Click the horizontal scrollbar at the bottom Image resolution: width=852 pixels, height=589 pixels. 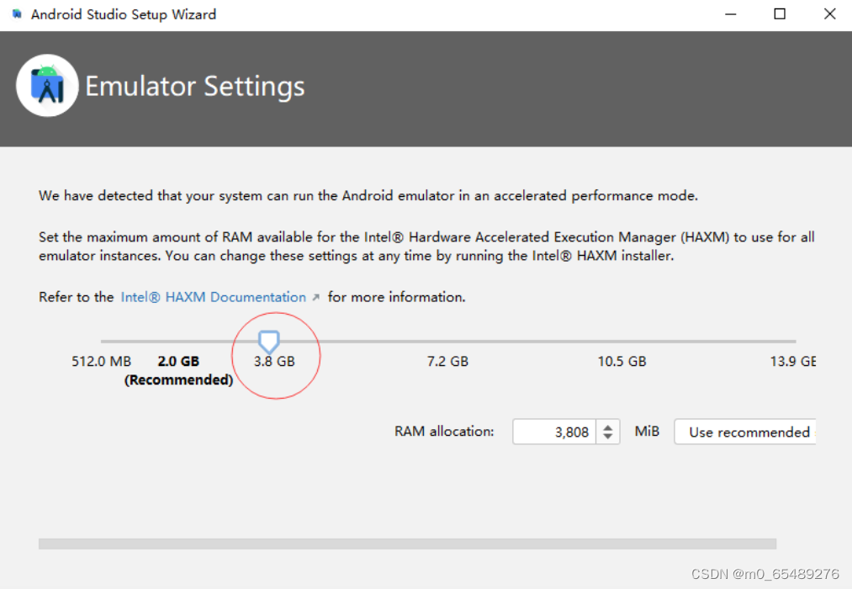(408, 544)
